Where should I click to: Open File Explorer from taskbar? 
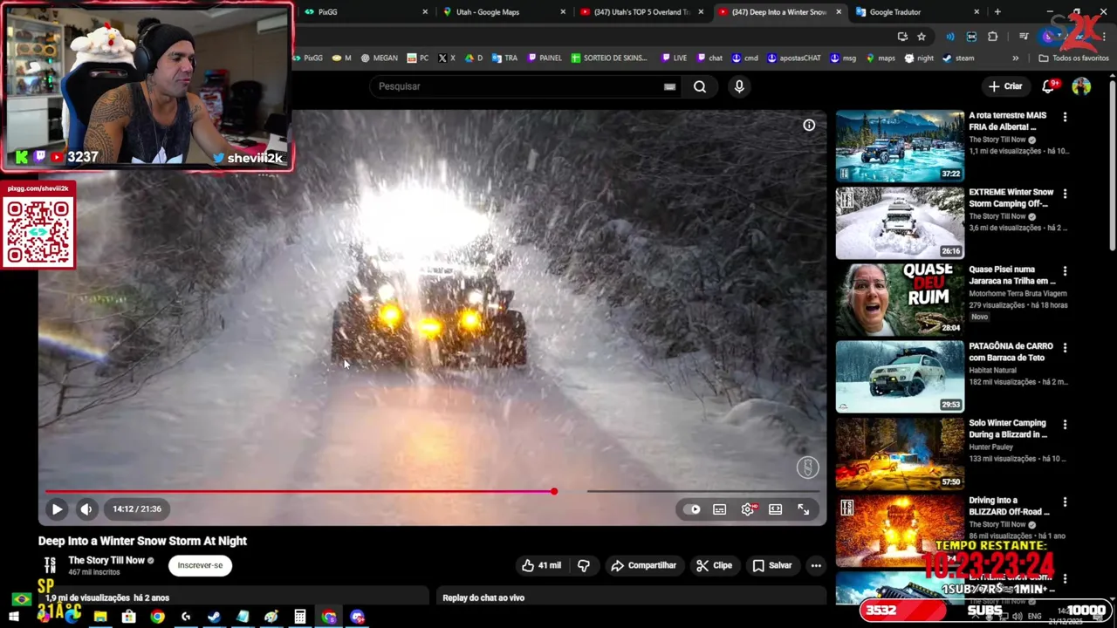[x=100, y=617]
